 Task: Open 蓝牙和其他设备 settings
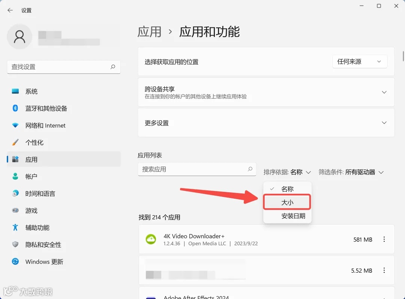tap(63, 109)
